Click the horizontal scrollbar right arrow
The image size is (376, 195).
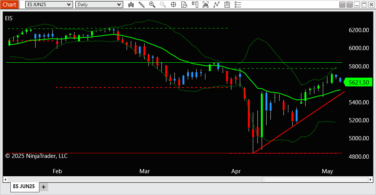[x=371, y=179]
